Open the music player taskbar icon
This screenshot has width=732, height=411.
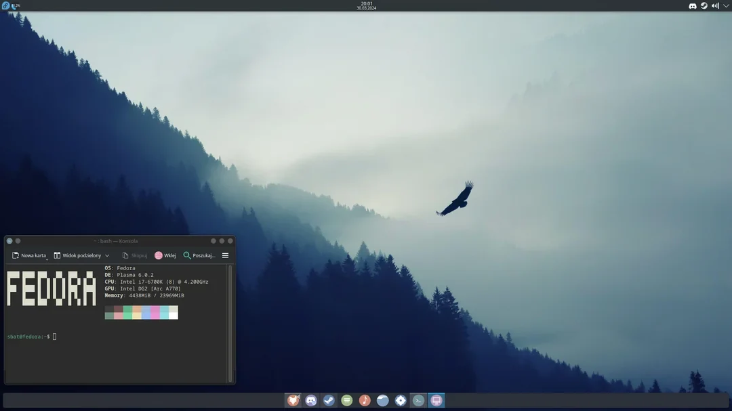pyautogui.click(x=364, y=399)
